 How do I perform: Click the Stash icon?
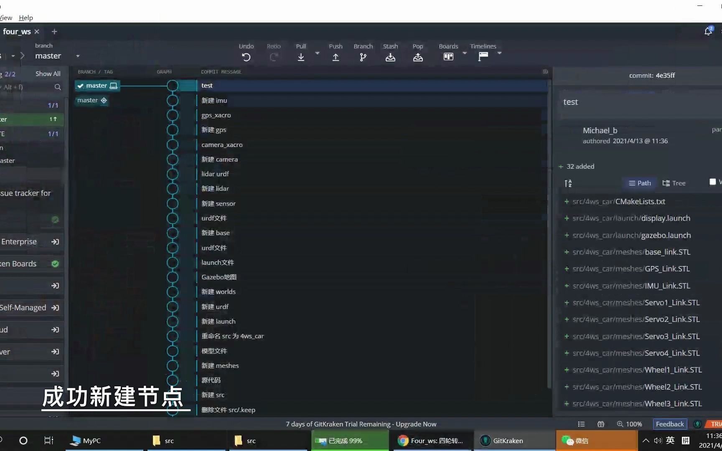[390, 57]
